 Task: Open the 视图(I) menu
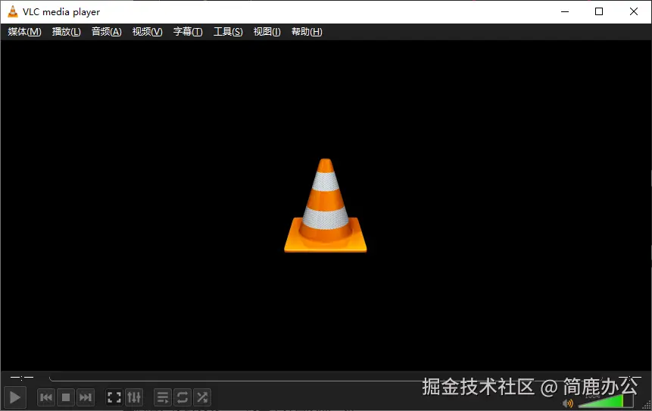pyautogui.click(x=267, y=32)
